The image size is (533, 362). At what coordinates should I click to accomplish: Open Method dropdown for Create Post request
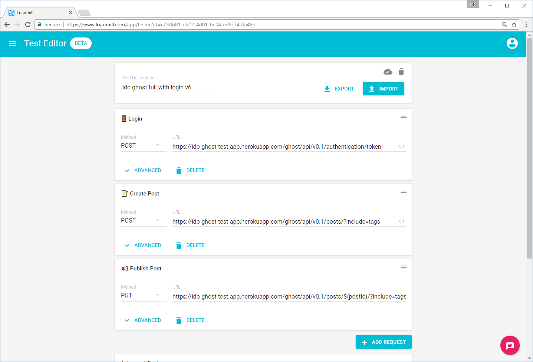pos(144,221)
